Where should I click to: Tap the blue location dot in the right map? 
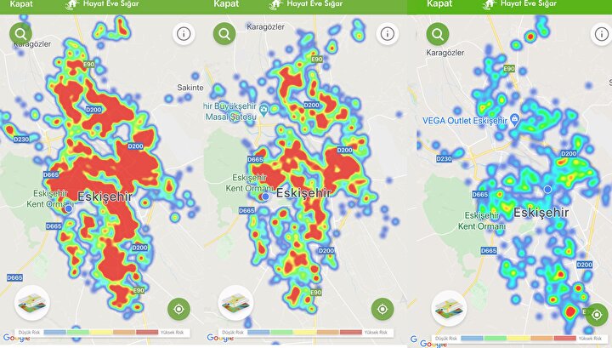point(548,189)
